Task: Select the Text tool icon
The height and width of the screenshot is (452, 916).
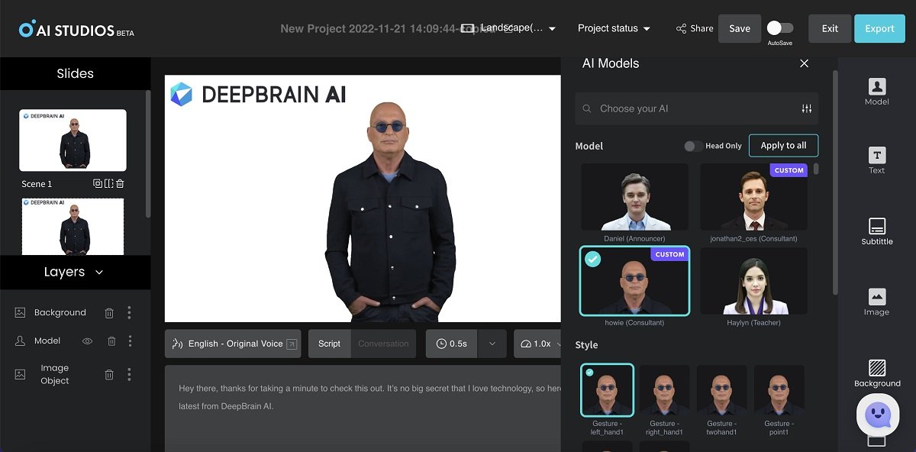Action: (x=876, y=159)
